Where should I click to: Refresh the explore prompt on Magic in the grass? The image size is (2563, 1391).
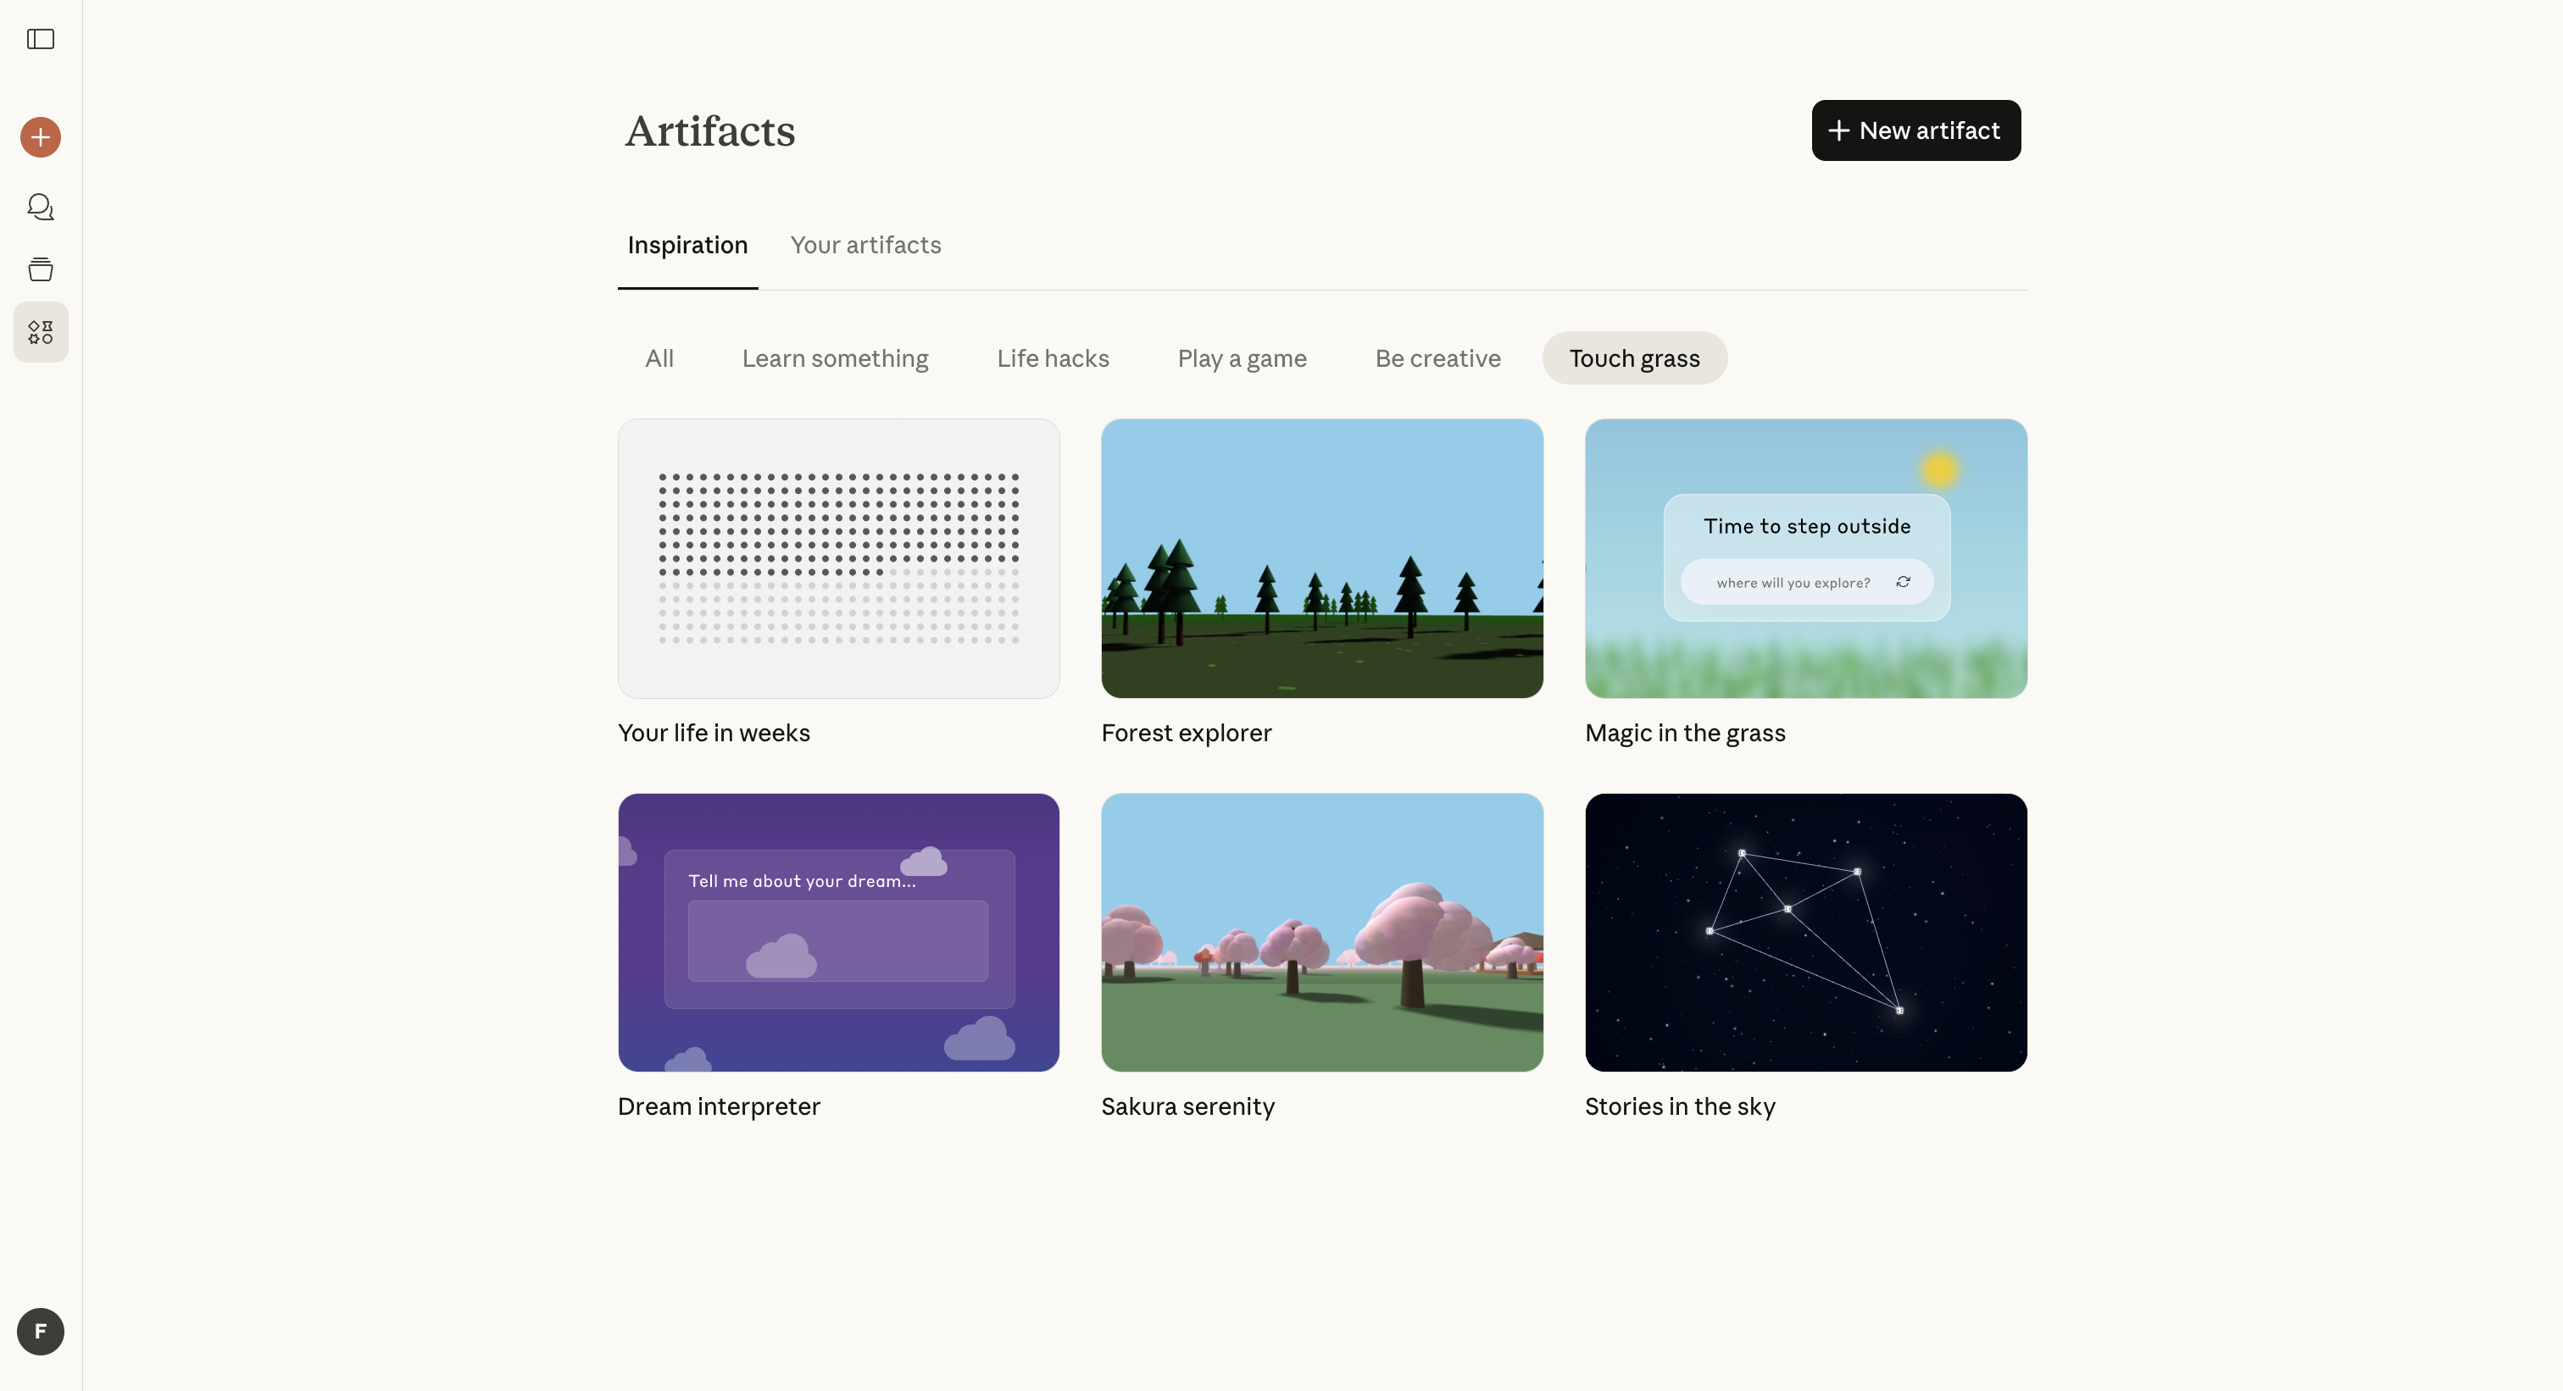point(1904,582)
